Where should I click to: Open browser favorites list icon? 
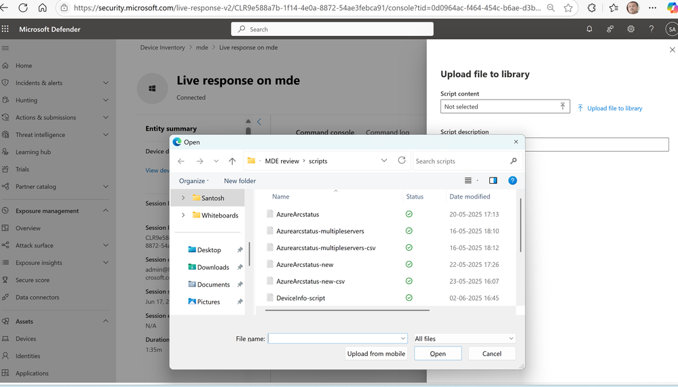pos(614,7)
